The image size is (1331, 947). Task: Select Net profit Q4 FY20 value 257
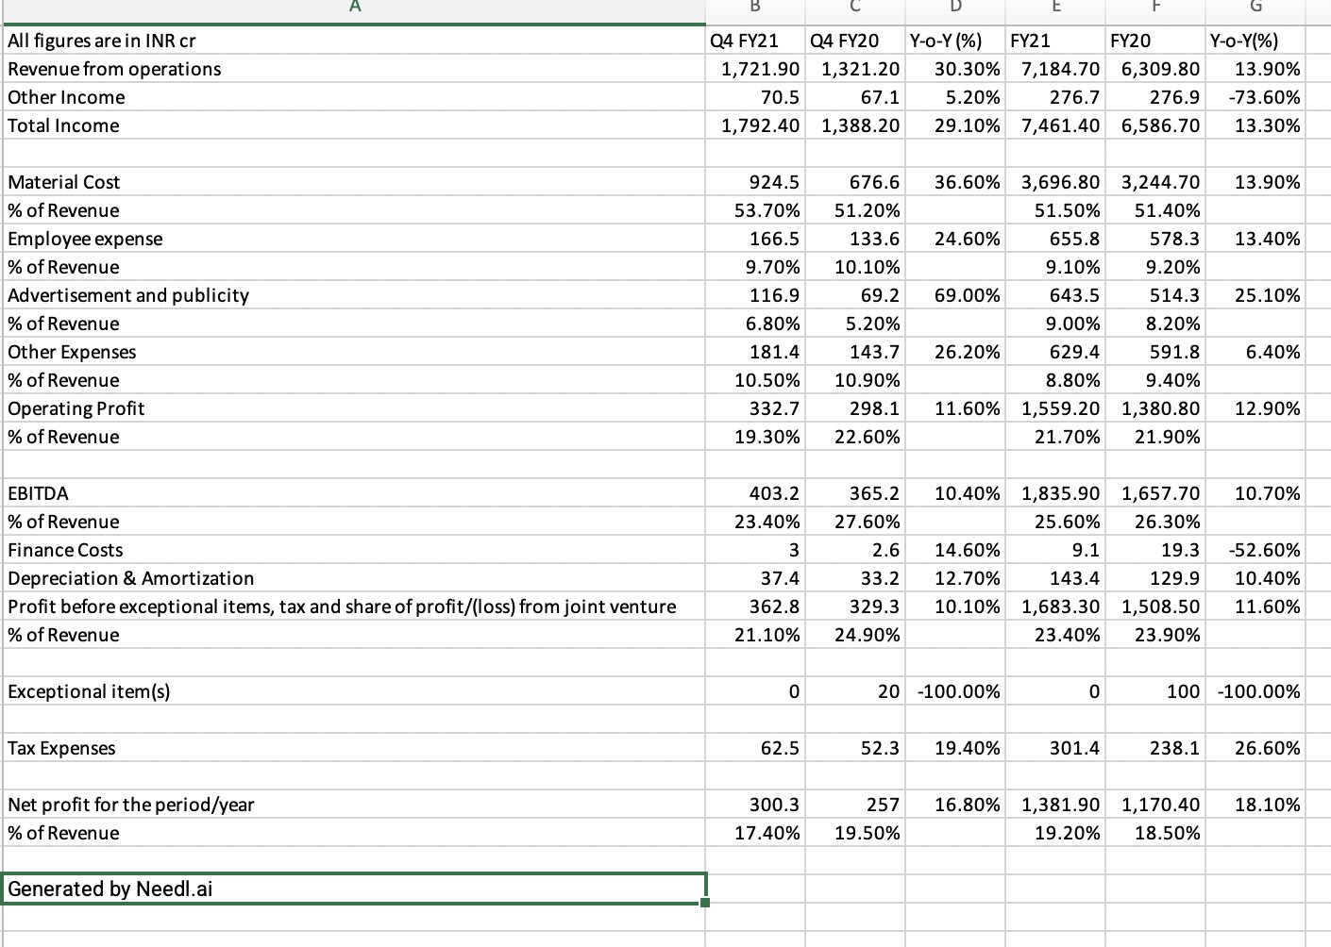pyautogui.click(x=855, y=805)
